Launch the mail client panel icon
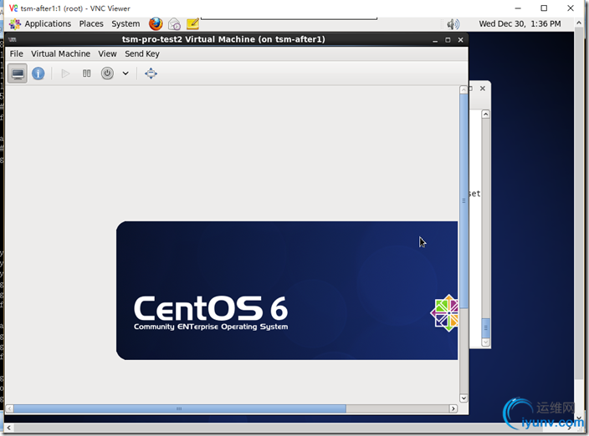 [x=174, y=24]
